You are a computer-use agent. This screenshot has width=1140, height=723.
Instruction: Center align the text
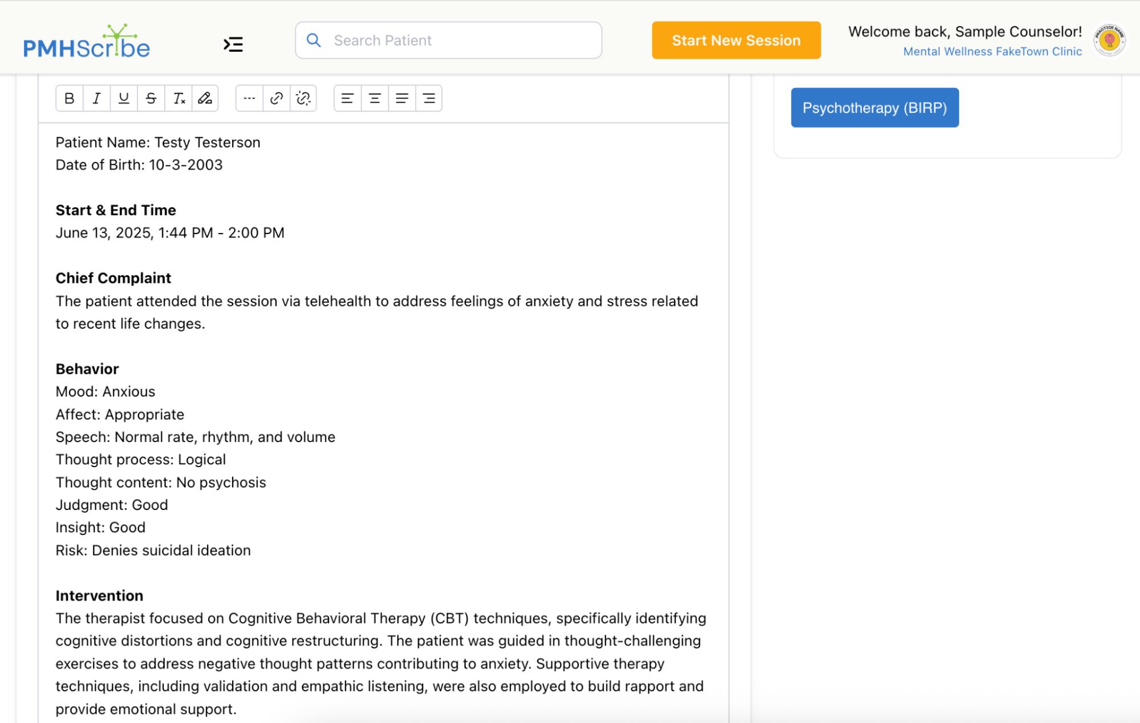(x=375, y=99)
